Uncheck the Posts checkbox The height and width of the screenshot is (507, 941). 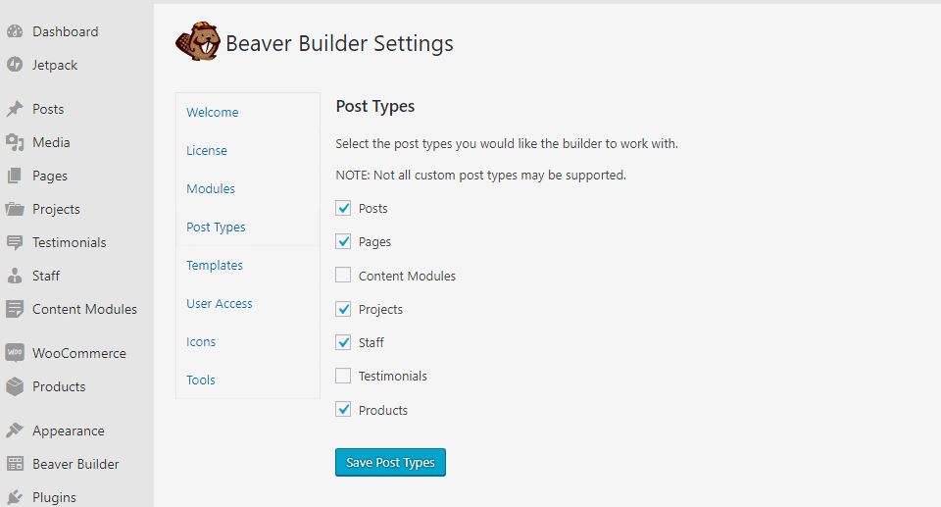point(343,208)
